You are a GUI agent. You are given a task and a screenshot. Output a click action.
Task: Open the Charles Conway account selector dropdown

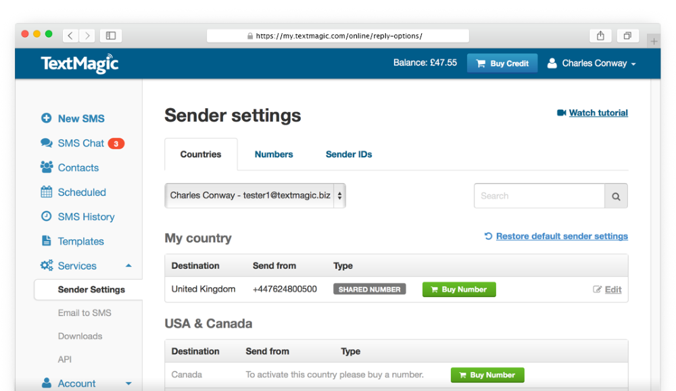[x=256, y=196]
